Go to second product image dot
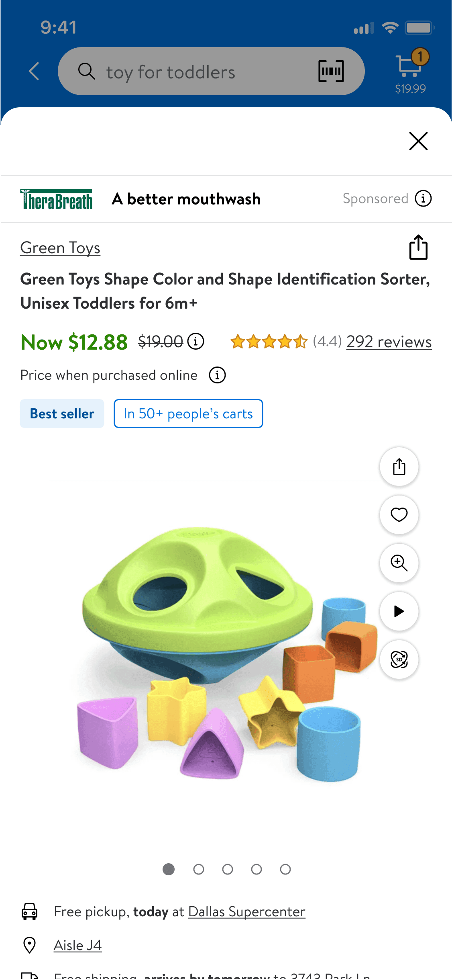 click(199, 869)
